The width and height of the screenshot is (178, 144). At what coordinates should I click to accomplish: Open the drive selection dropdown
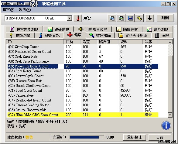click(69, 18)
